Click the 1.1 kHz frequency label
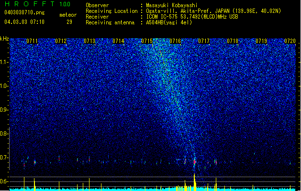The width and height of the screenshot is (301, 191). pyautogui.click(x=4, y=62)
